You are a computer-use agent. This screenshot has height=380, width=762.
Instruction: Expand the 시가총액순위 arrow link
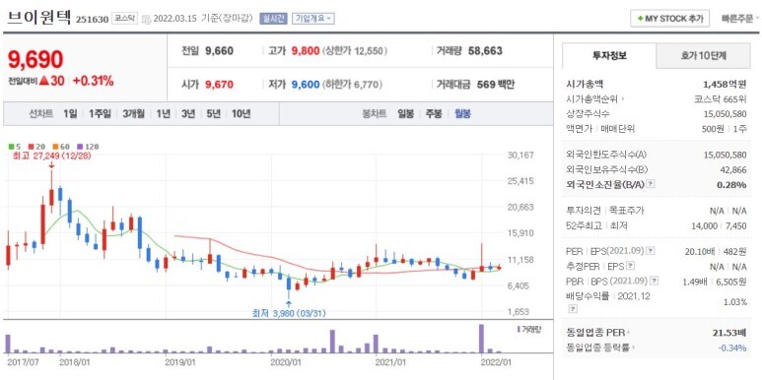click(x=623, y=99)
